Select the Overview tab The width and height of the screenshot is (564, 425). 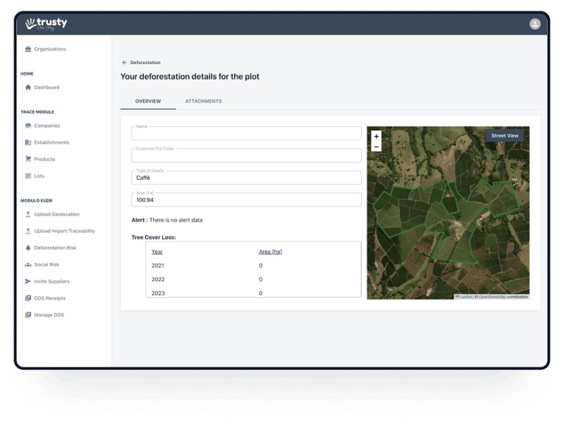click(x=148, y=102)
